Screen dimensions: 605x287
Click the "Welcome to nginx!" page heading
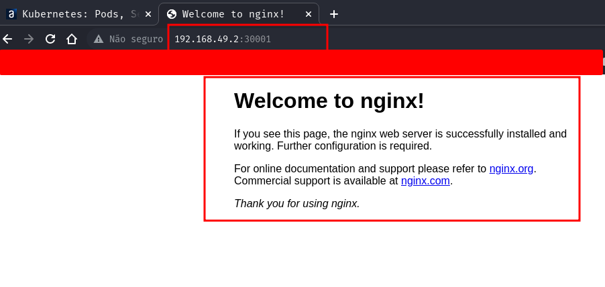[329, 101]
